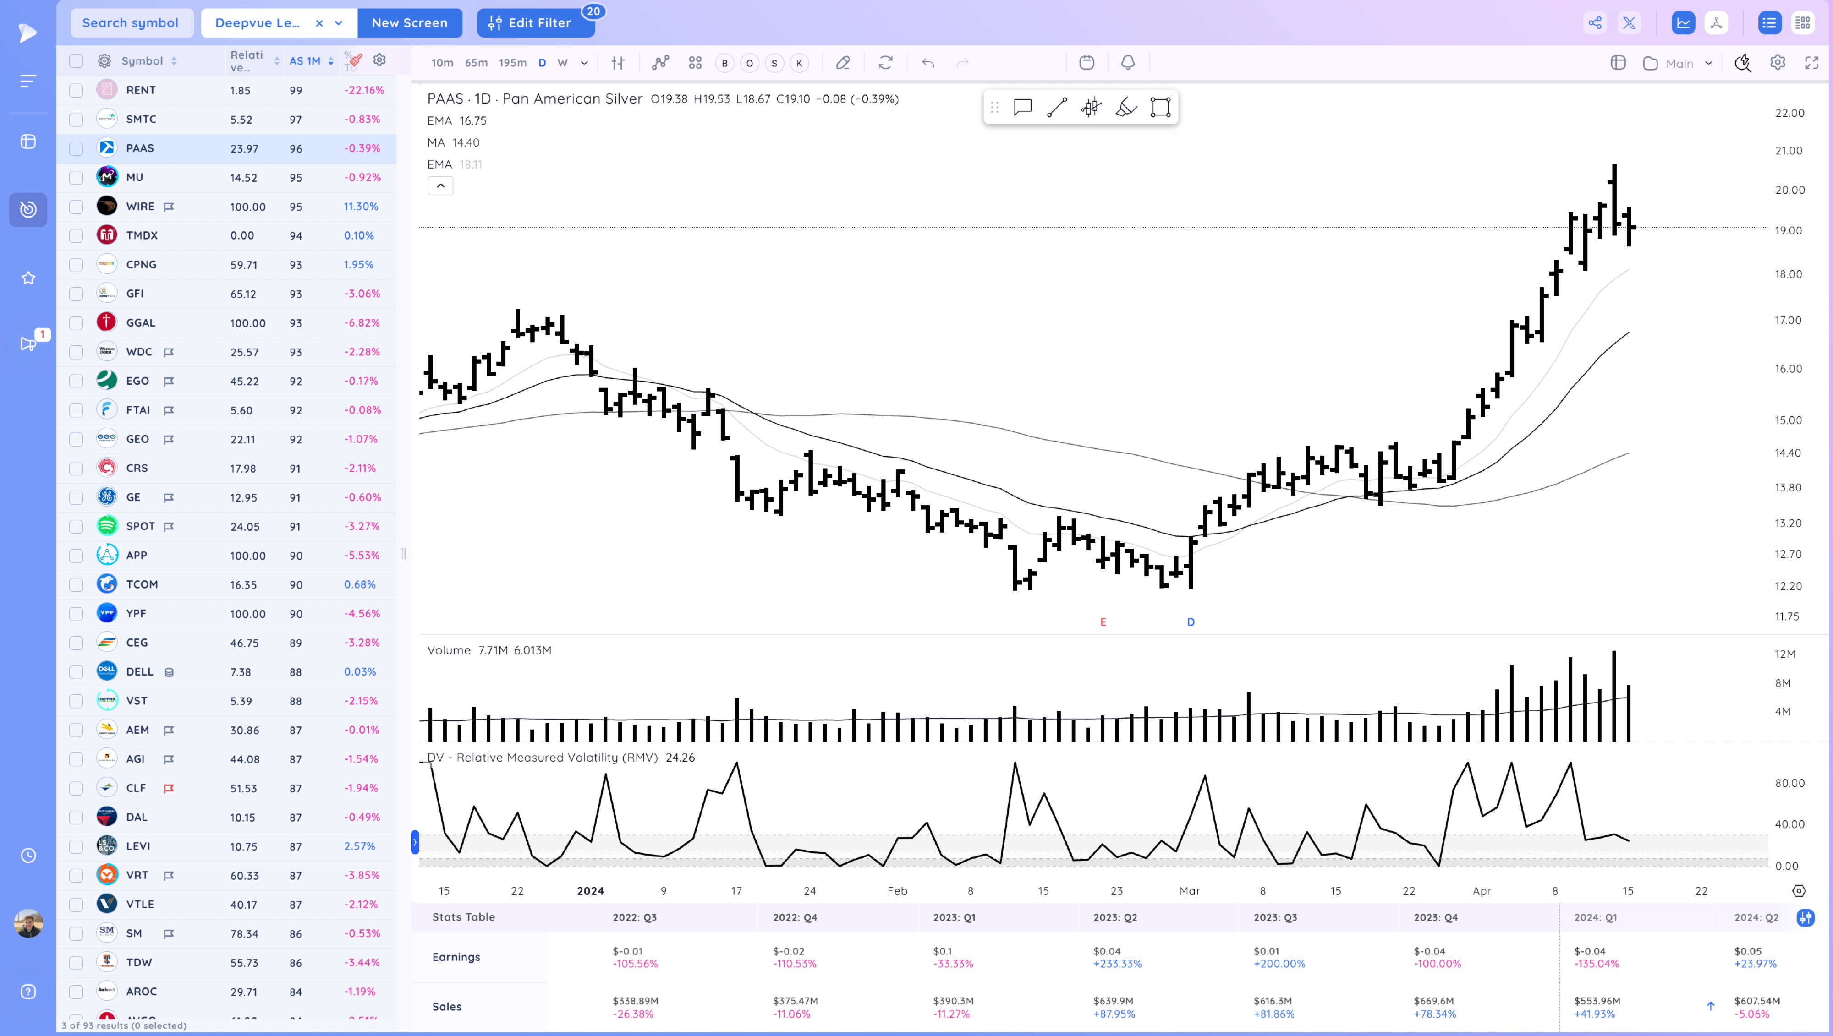Click the upward arrow expander near 2024 Q1 sales
1833x1036 pixels.
point(1711,1005)
